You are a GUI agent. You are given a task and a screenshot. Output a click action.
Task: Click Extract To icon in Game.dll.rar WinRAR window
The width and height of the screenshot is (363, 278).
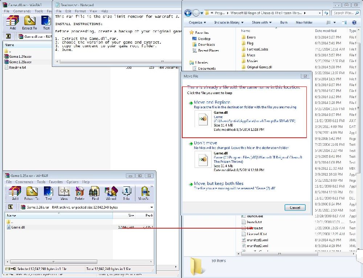point(29,23)
